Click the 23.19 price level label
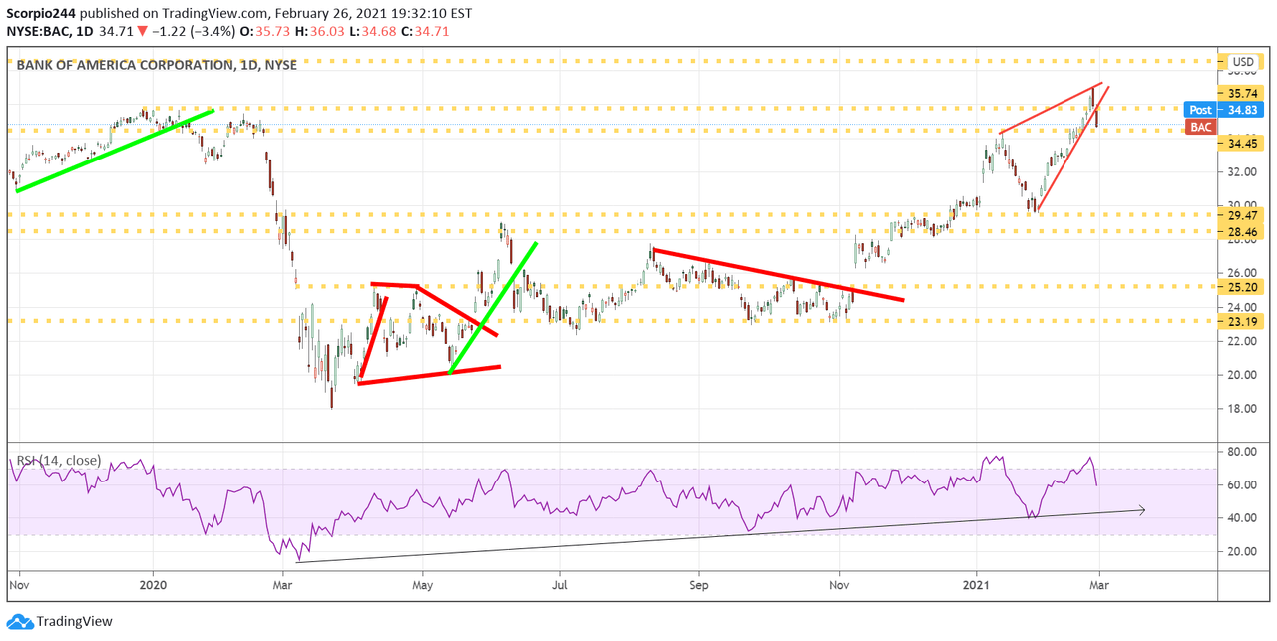Image resolution: width=1277 pixels, height=641 pixels. (1243, 321)
